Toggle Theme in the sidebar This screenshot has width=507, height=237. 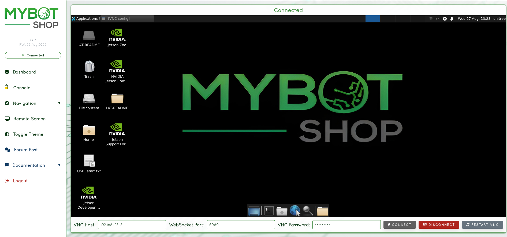28,134
